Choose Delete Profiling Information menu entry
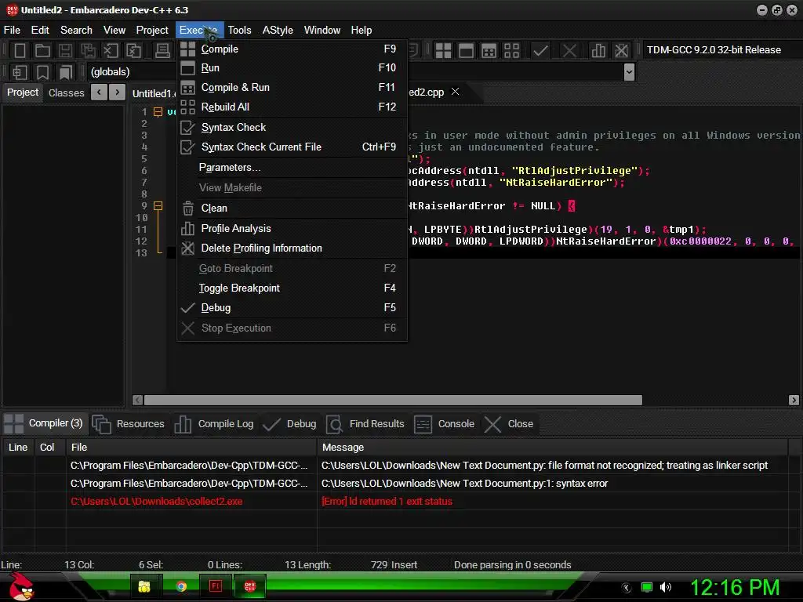Screen dimensions: 803x602 [x=292, y=248]
